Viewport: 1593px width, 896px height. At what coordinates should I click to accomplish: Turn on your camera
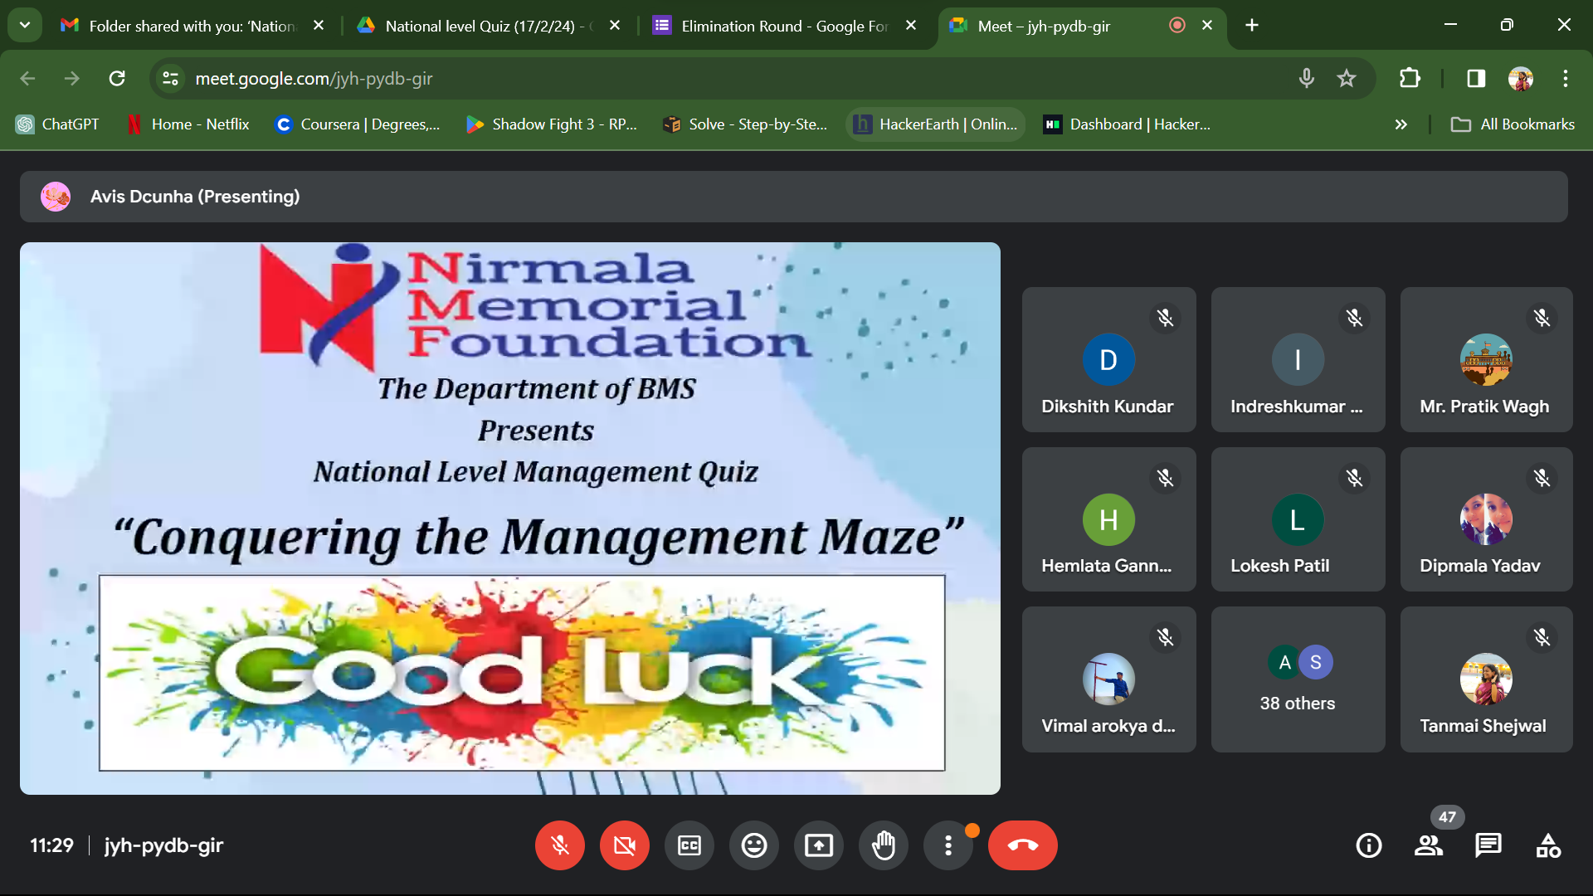(625, 845)
